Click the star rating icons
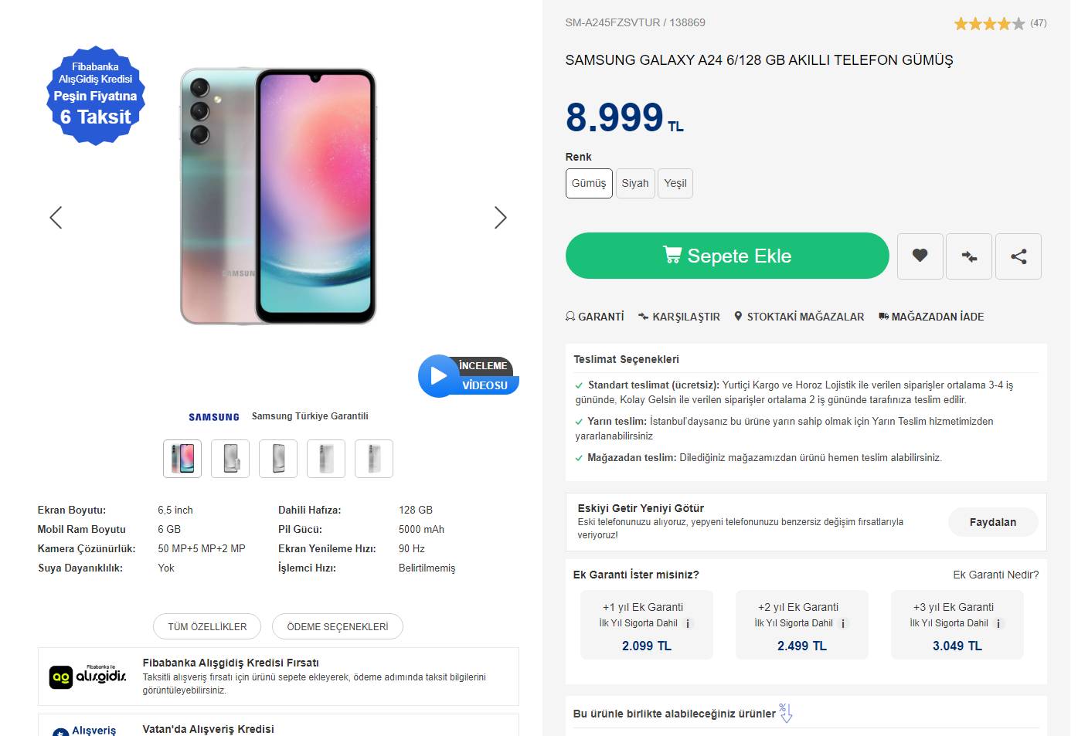Screen dimensions: 1078x736 click(x=989, y=24)
